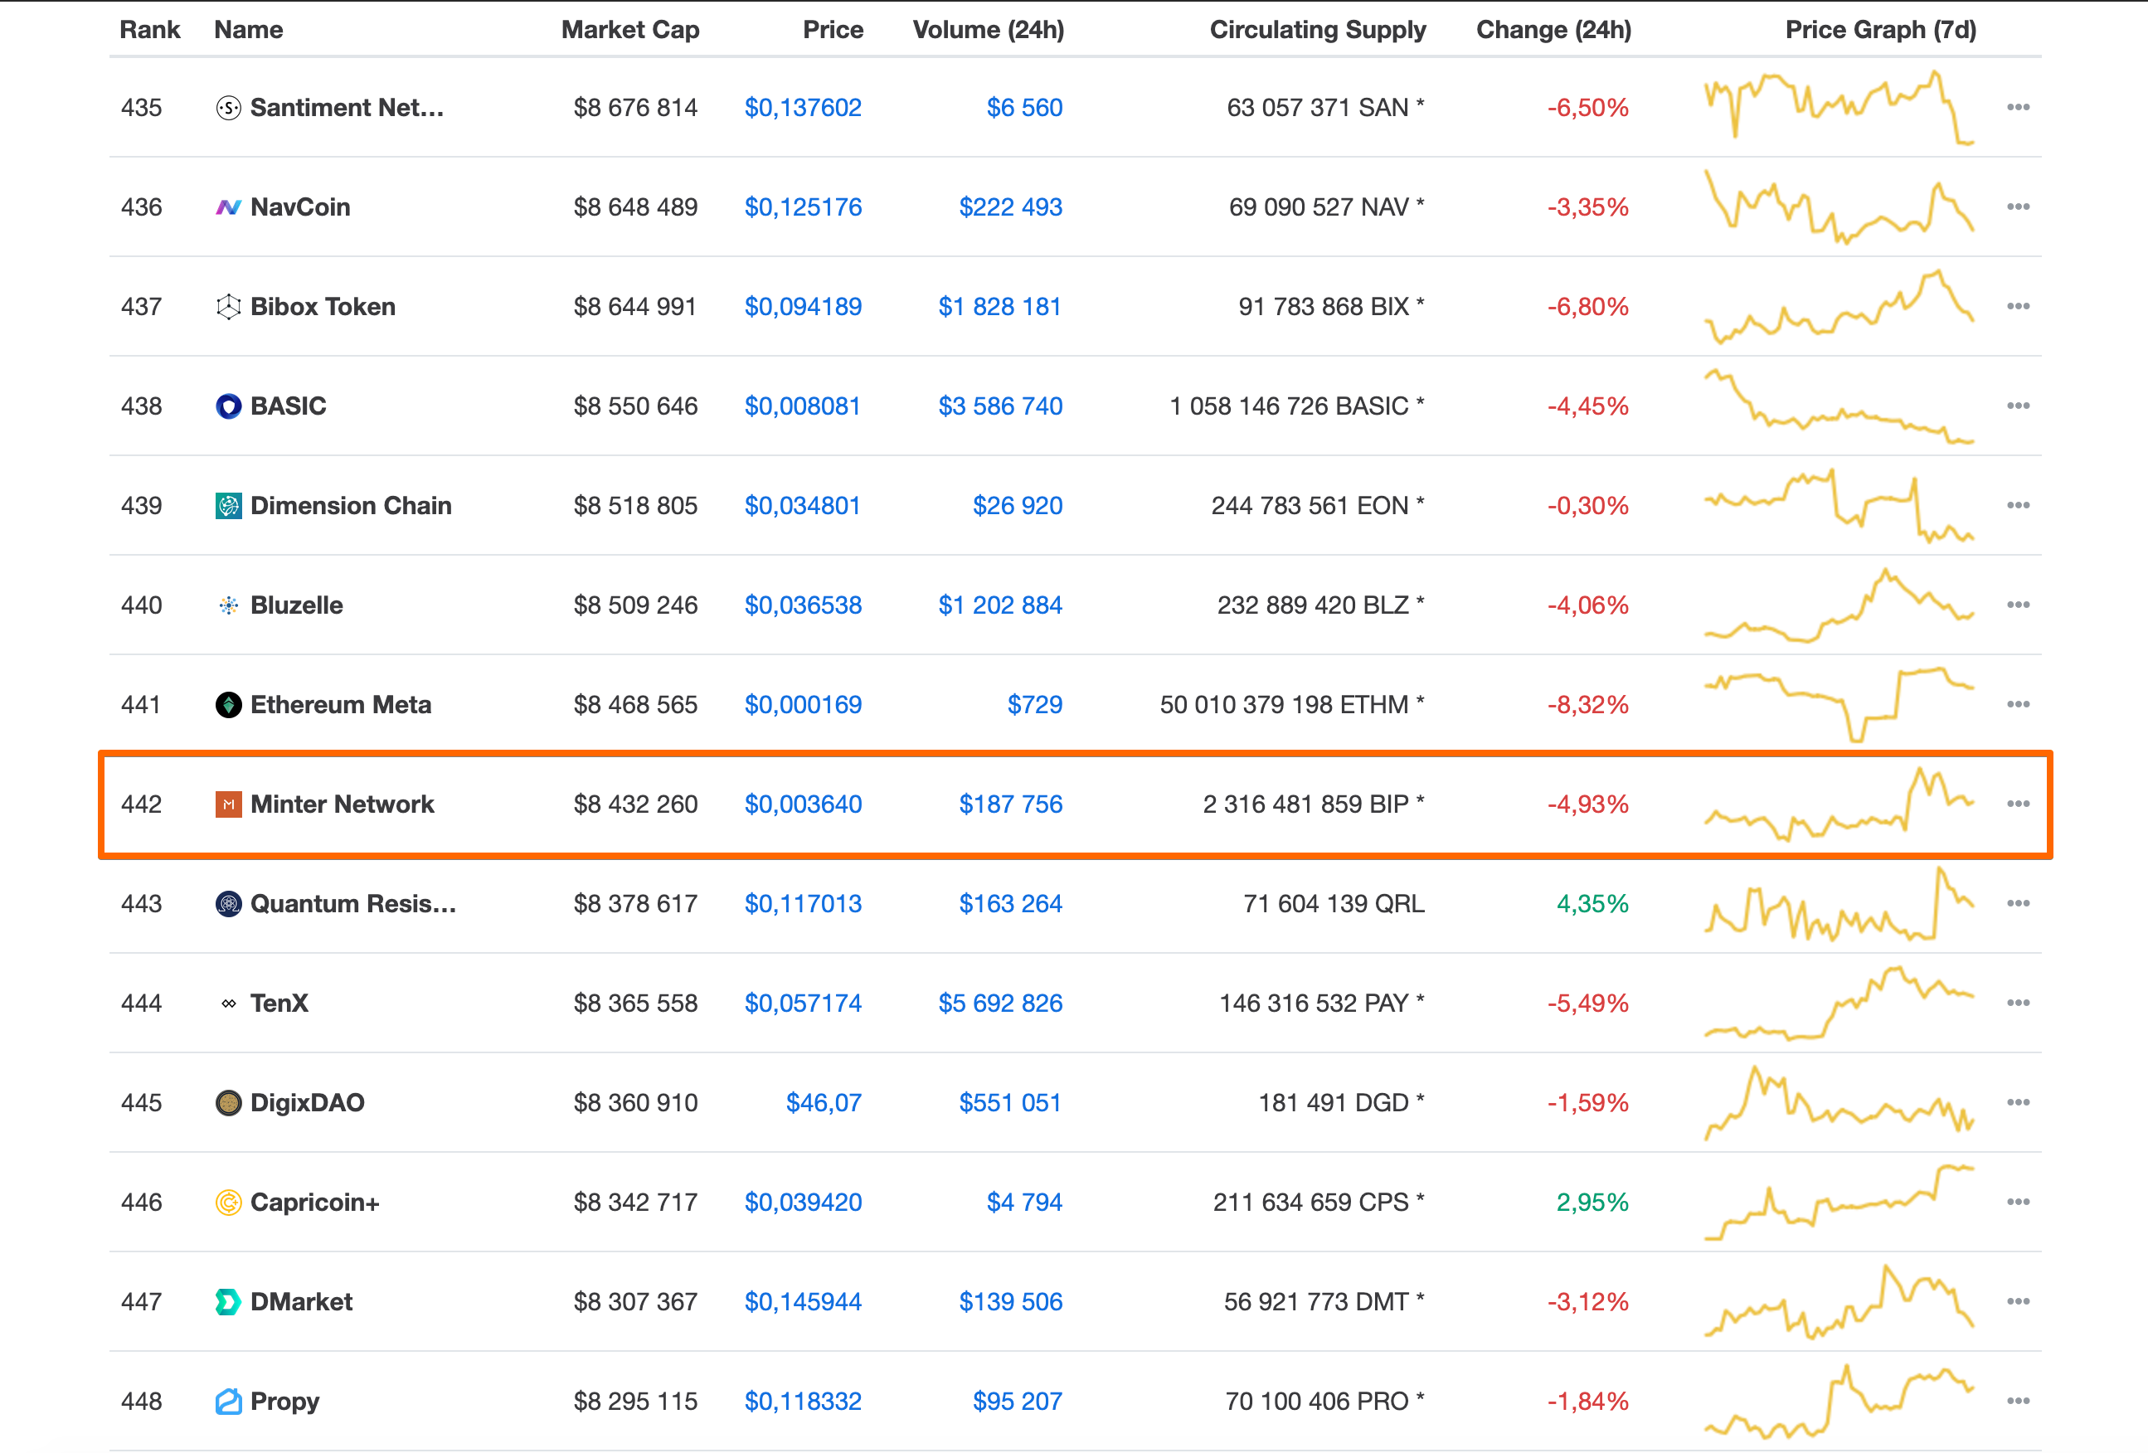This screenshot has width=2148, height=1453.
Task: Sort by the Rank column header
Action: click(150, 30)
